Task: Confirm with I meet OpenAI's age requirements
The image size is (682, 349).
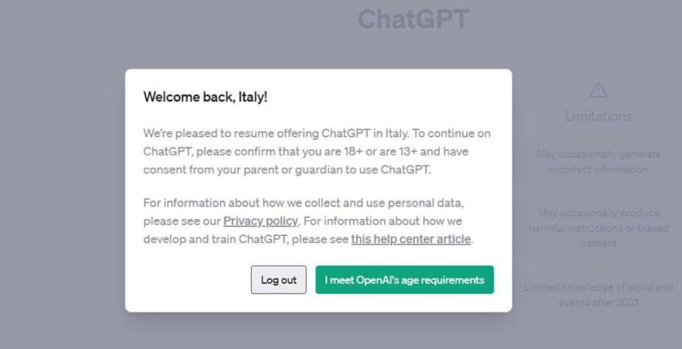Action: pos(404,280)
